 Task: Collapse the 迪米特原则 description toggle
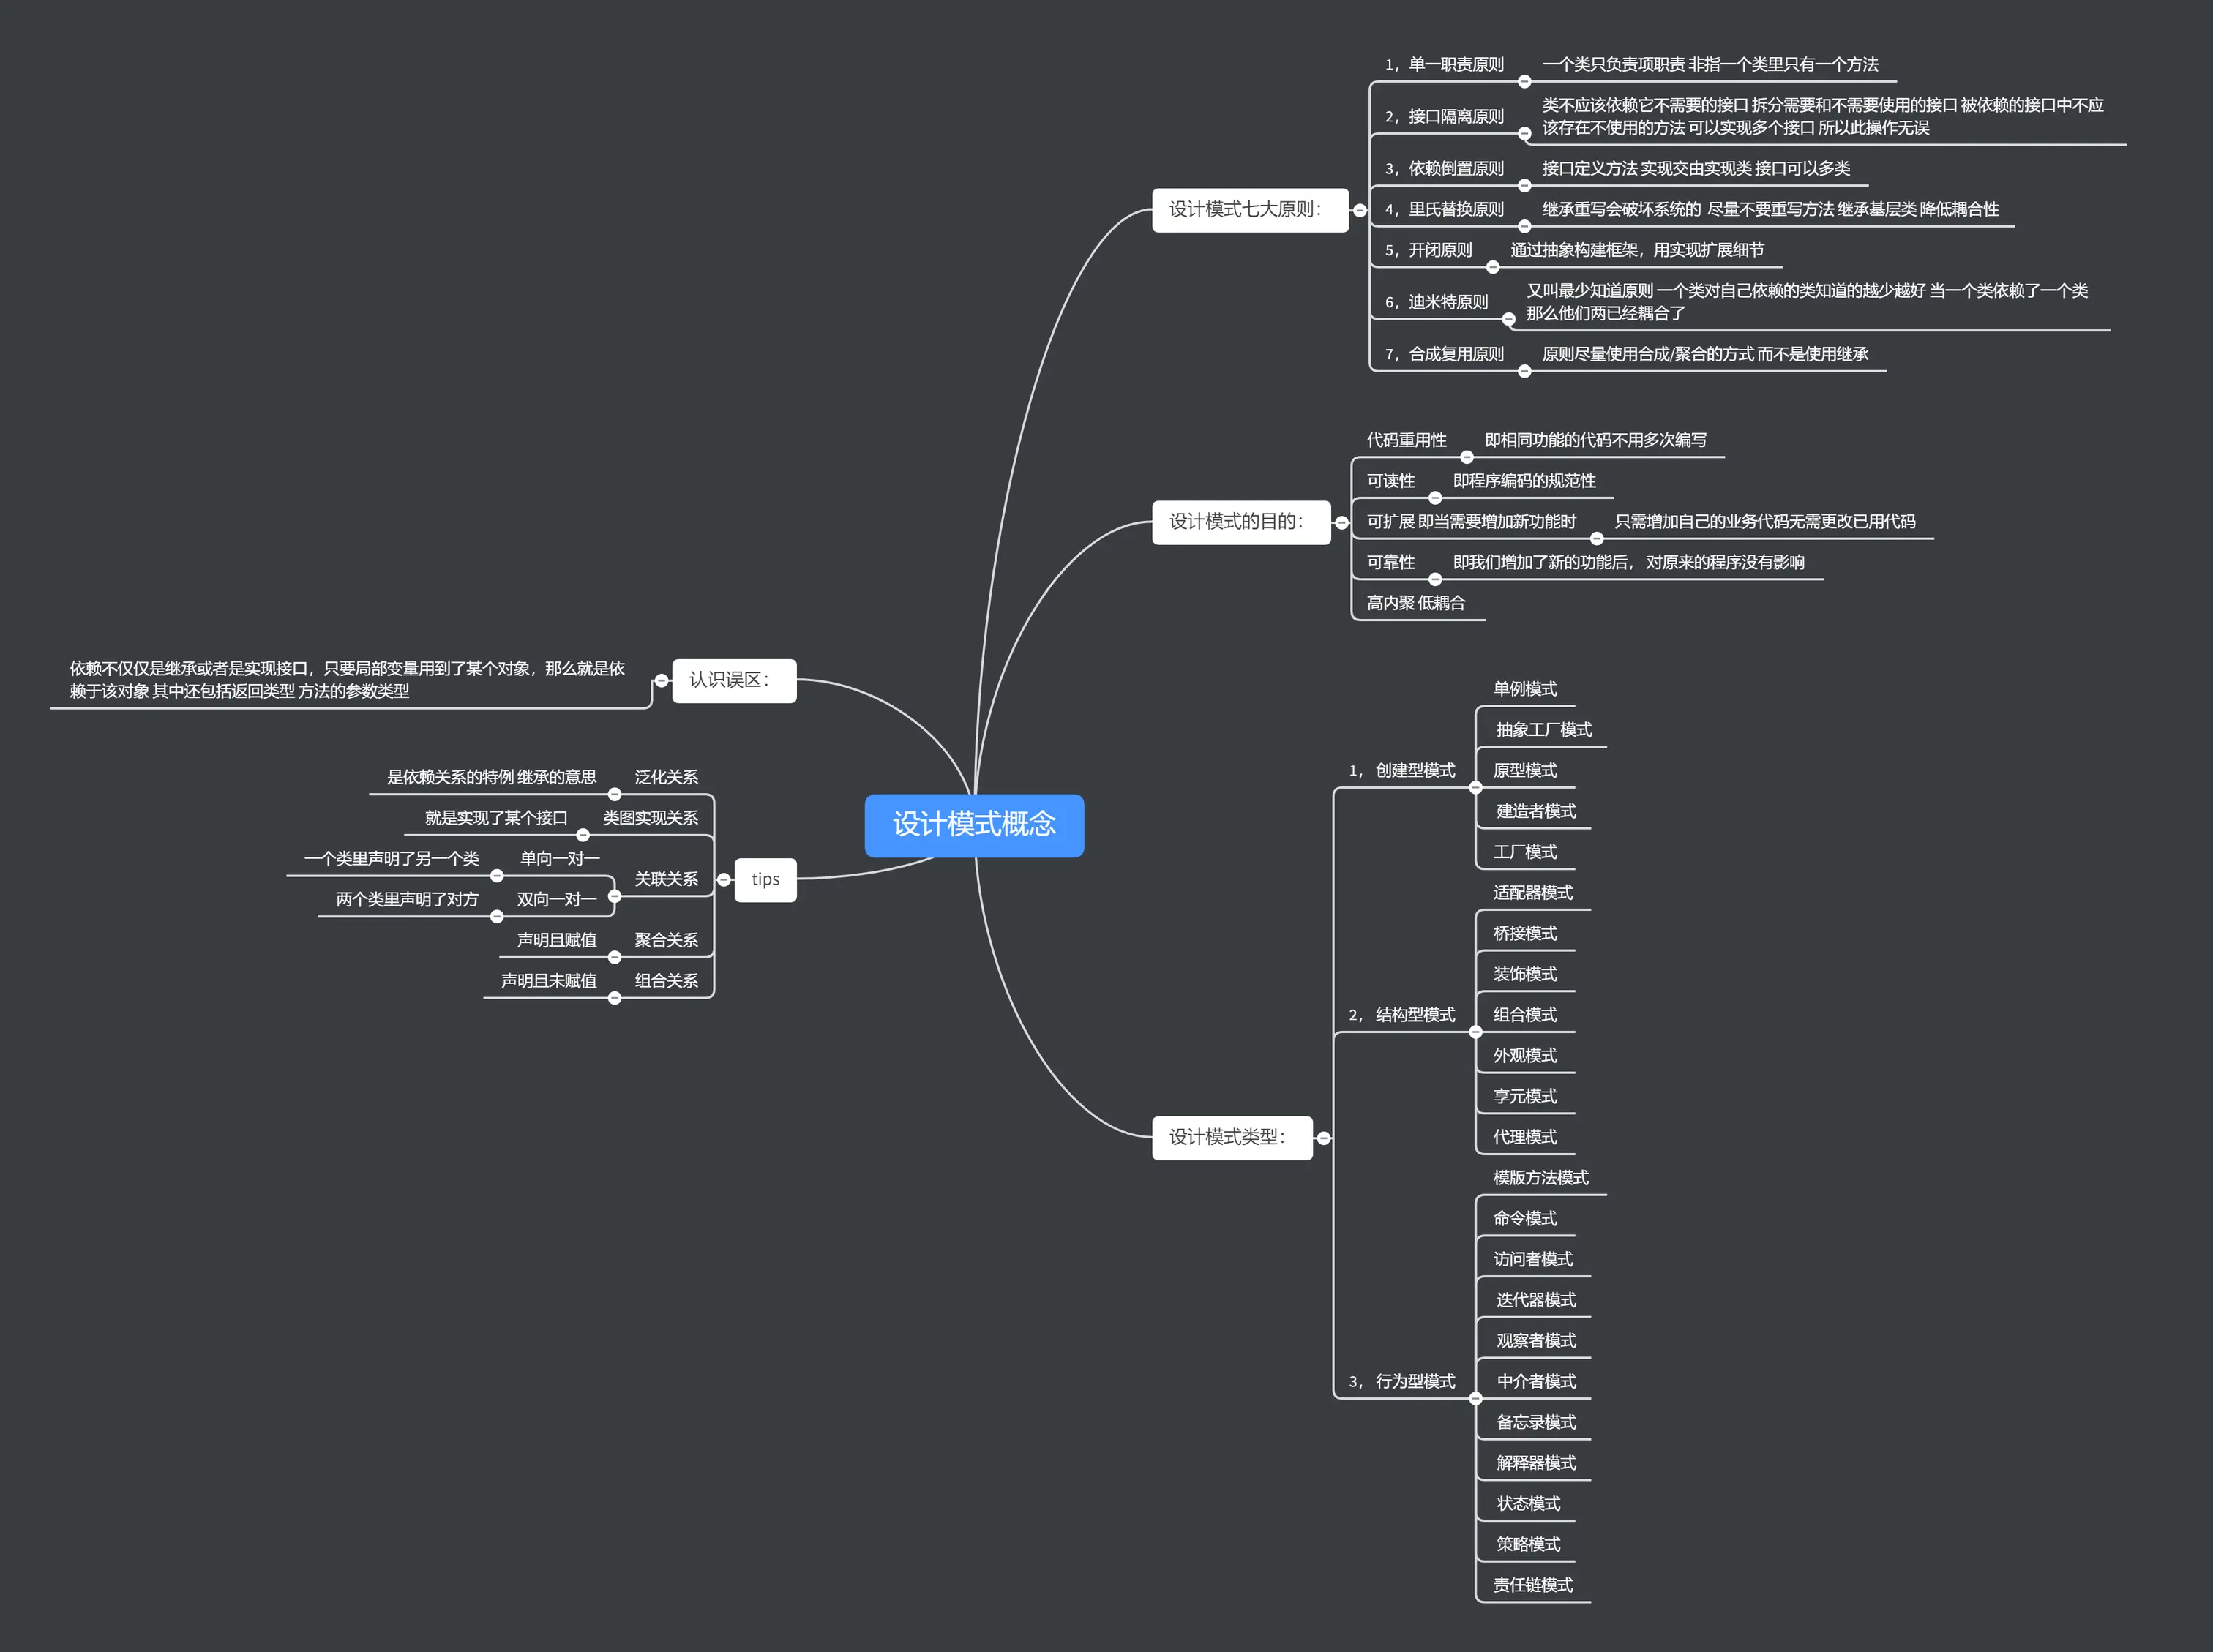(x=1508, y=319)
